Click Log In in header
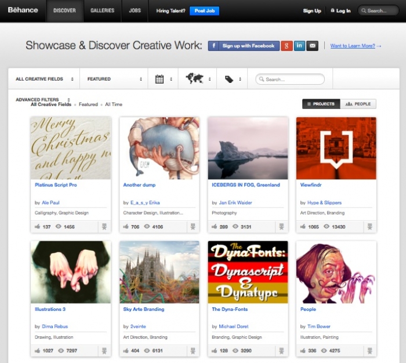The width and height of the screenshot is (406, 363). pyautogui.click(x=341, y=11)
